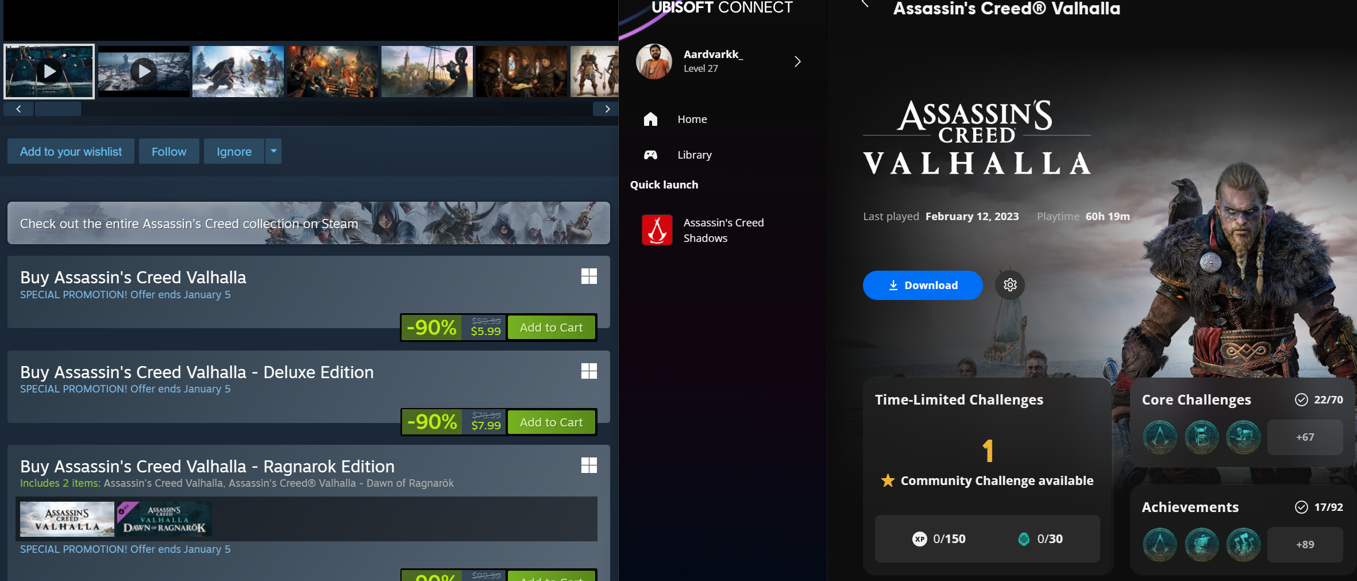Open the Library menu item
This screenshot has width=1357, height=581.
tap(694, 155)
